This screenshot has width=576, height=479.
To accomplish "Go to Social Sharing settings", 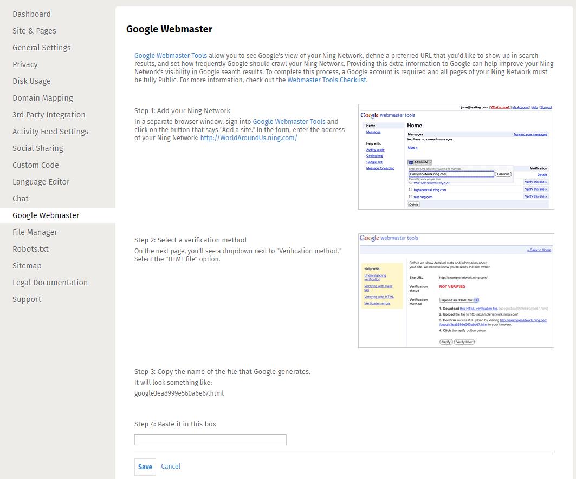I will pyautogui.click(x=38, y=148).
